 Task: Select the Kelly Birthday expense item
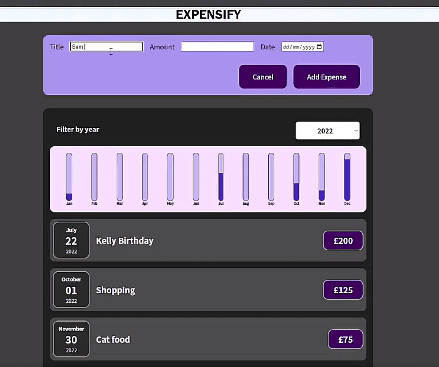click(208, 241)
